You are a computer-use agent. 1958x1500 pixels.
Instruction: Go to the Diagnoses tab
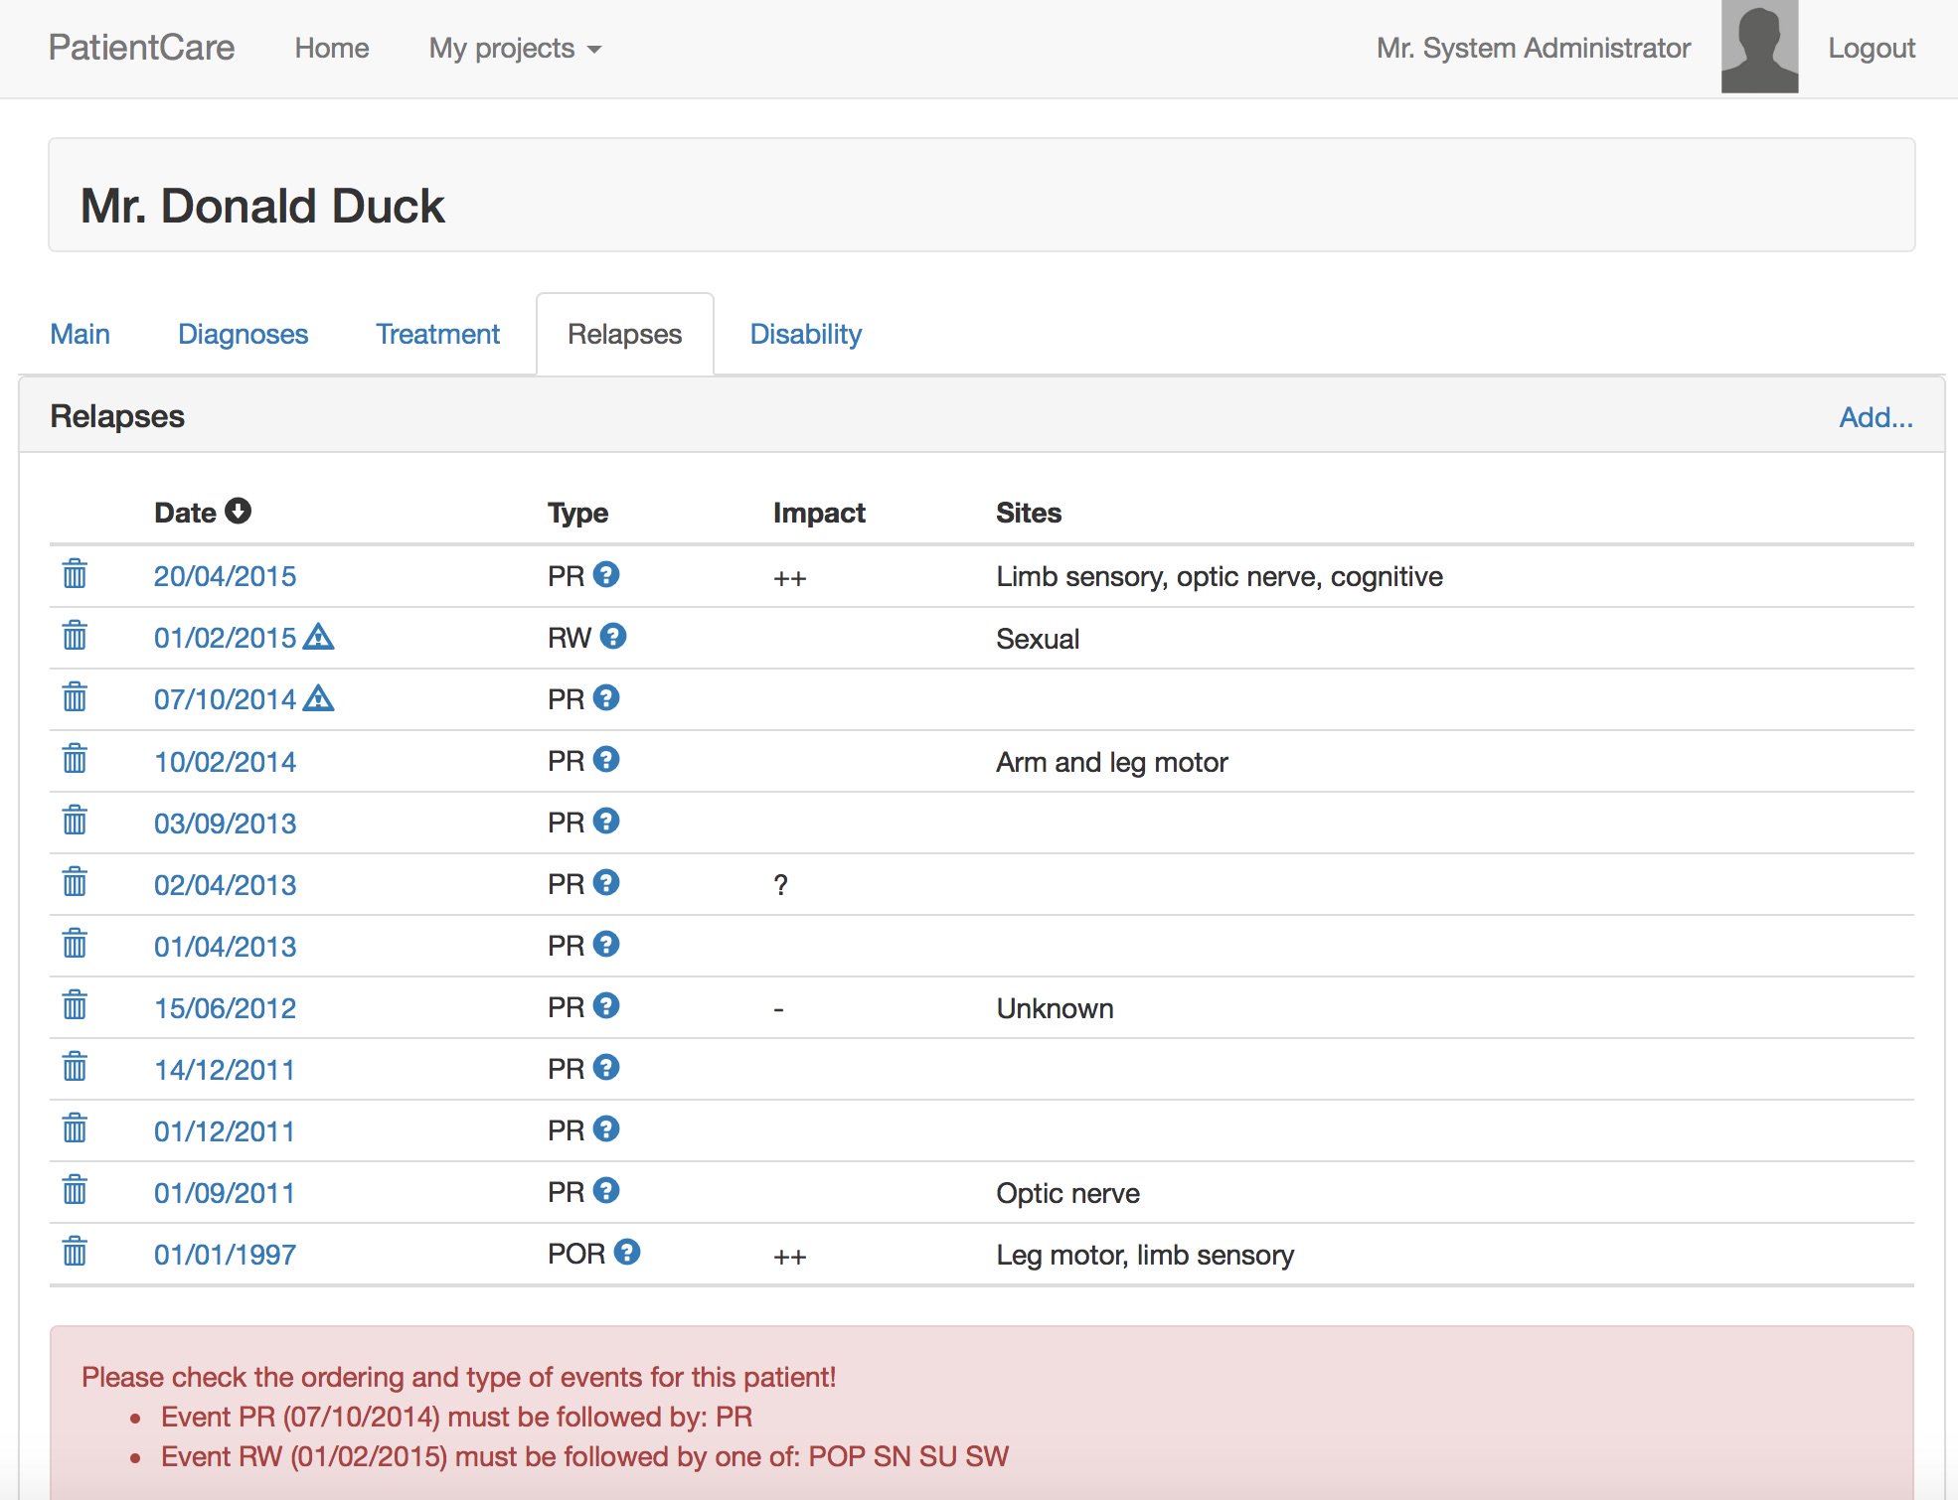click(243, 334)
